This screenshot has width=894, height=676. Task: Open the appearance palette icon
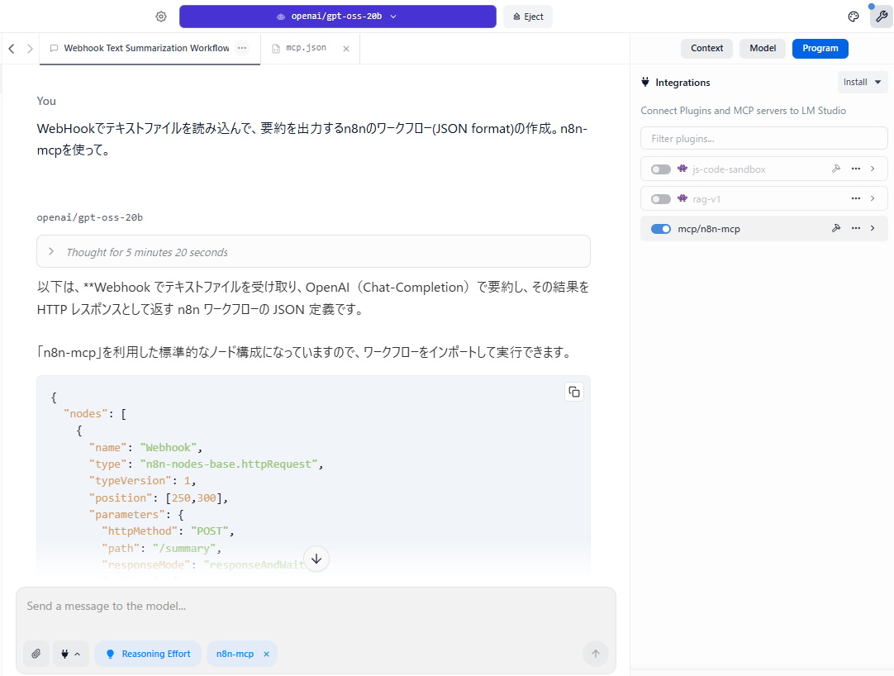[x=854, y=17]
